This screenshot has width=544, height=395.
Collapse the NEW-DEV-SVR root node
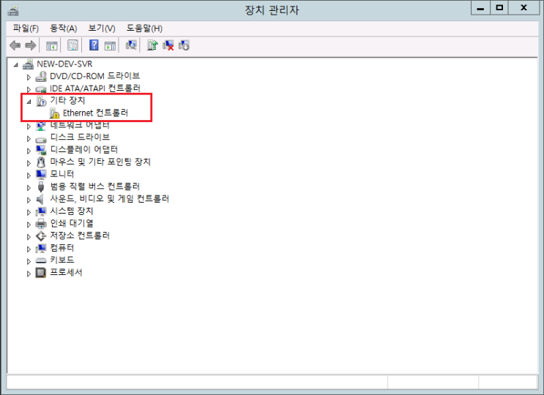point(16,65)
